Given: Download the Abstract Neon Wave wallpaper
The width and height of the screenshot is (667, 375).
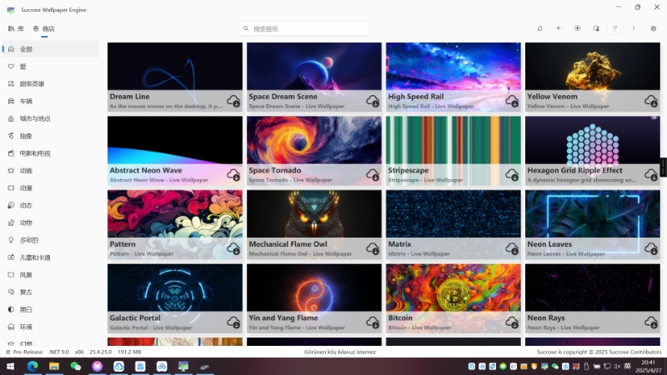Looking at the screenshot, I should click(x=233, y=175).
